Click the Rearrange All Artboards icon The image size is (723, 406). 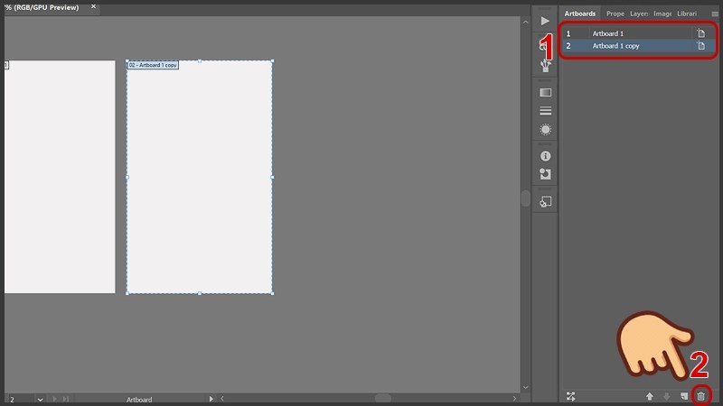click(570, 396)
